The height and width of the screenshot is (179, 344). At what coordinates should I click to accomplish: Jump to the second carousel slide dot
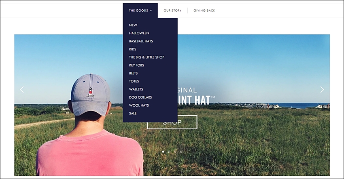tap(169, 152)
